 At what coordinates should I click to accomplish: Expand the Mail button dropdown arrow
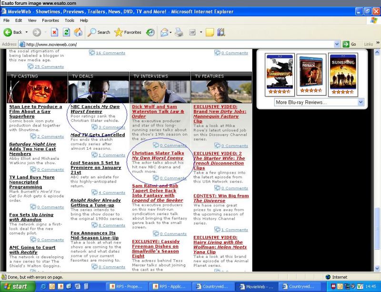click(170, 32)
